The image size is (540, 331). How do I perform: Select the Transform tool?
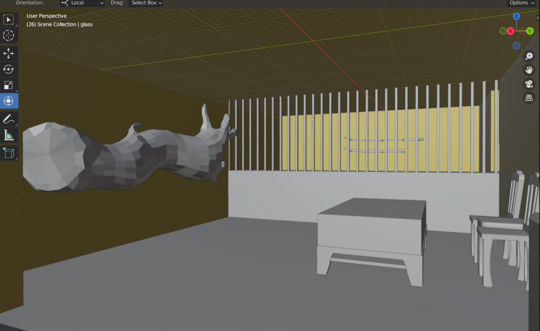point(9,101)
